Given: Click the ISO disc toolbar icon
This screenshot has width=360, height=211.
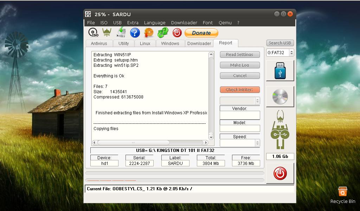Looking at the screenshot, I should tap(93, 33).
